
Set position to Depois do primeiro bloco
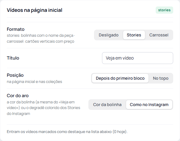click(120, 78)
